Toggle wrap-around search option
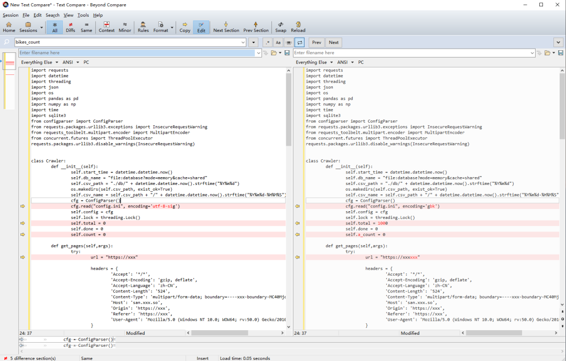 point(300,42)
